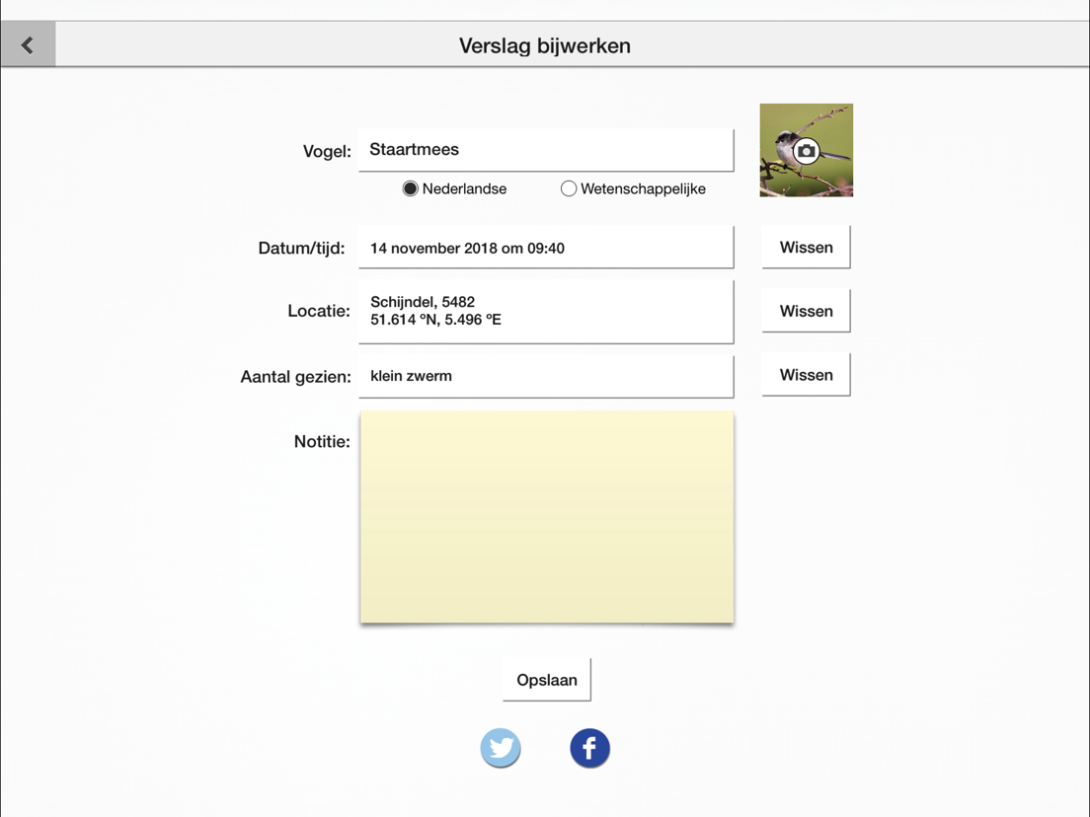Click the Locatie: label

[x=319, y=311]
